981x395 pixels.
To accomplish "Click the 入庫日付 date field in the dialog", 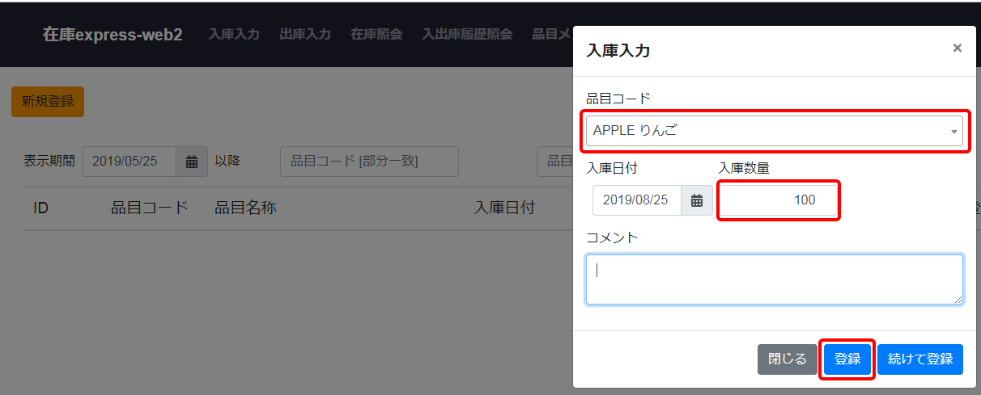I will 636,200.
